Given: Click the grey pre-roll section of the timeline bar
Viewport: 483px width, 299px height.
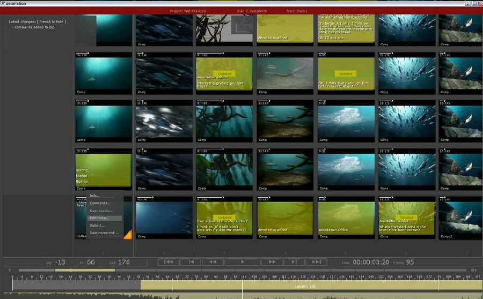Looking at the screenshot, I should pyautogui.click(x=76, y=286).
